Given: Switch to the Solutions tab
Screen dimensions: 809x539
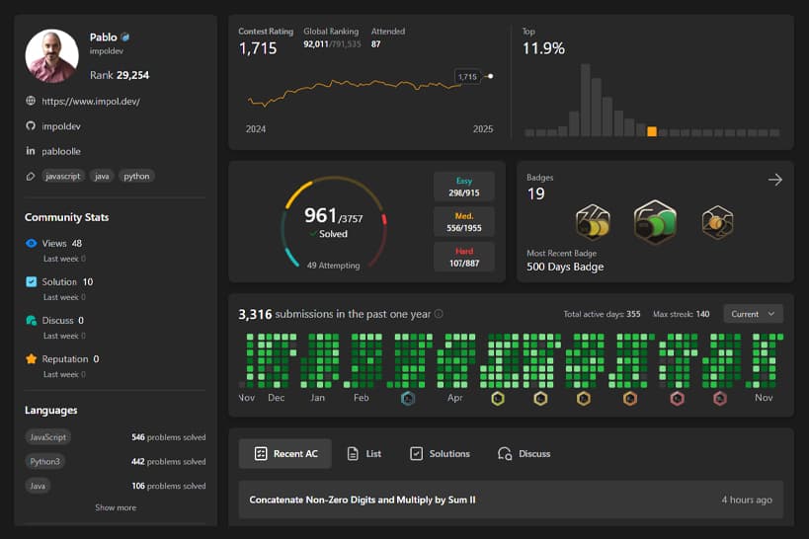Looking at the screenshot, I should [x=440, y=453].
